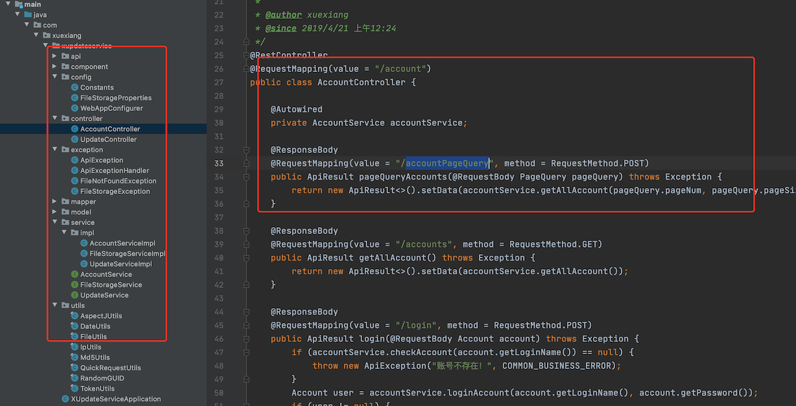Open TokenUtils file name in tree

point(97,388)
